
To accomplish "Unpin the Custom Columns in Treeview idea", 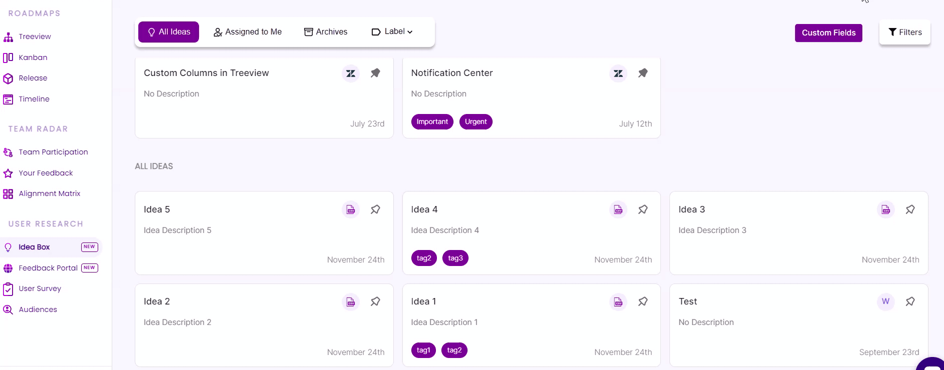I will (375, 73).
